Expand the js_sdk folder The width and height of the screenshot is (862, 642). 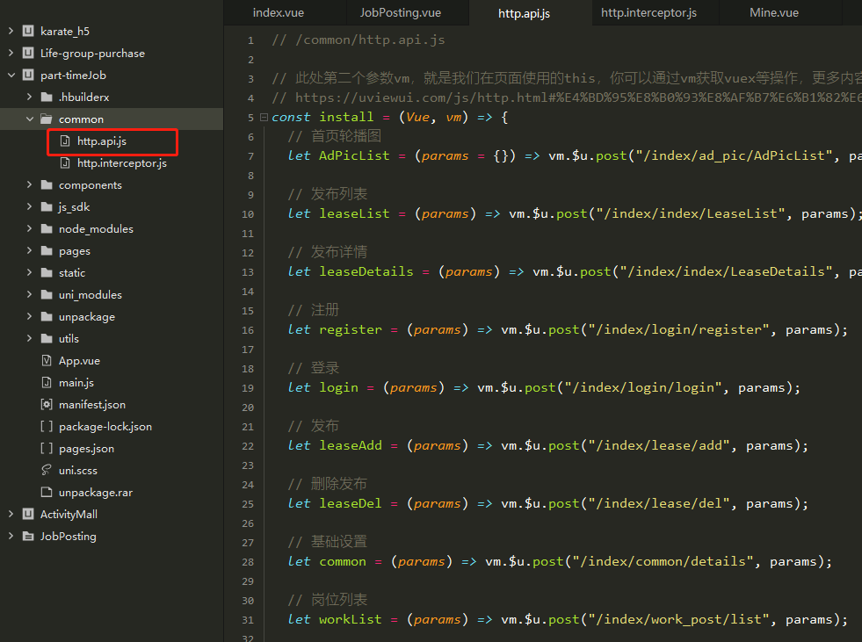coord(29,207)
